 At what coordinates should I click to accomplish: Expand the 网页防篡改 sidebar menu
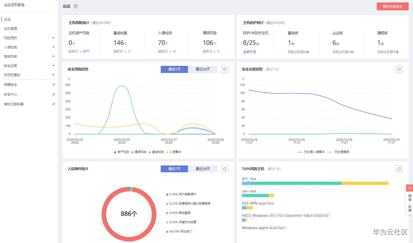[x=53, y=75]
